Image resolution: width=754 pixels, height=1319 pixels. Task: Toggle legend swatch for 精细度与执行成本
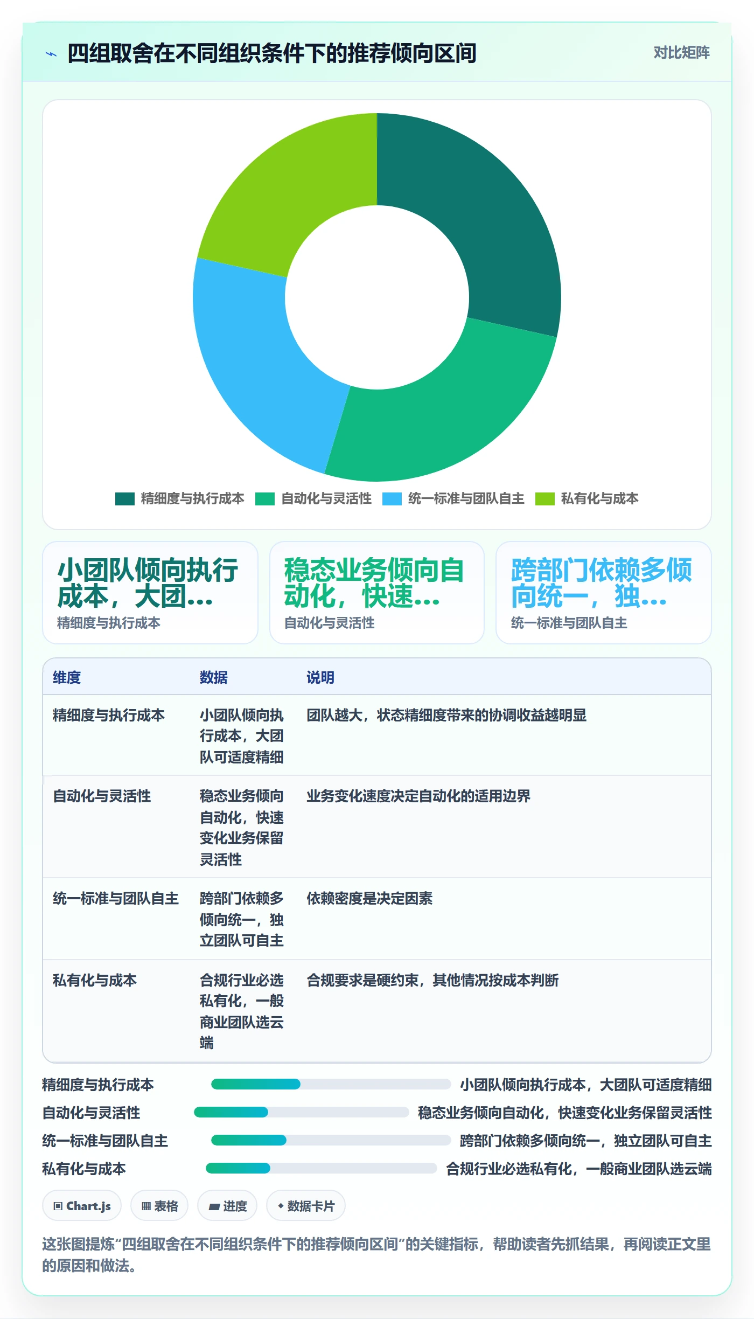(x=124, y=499)
